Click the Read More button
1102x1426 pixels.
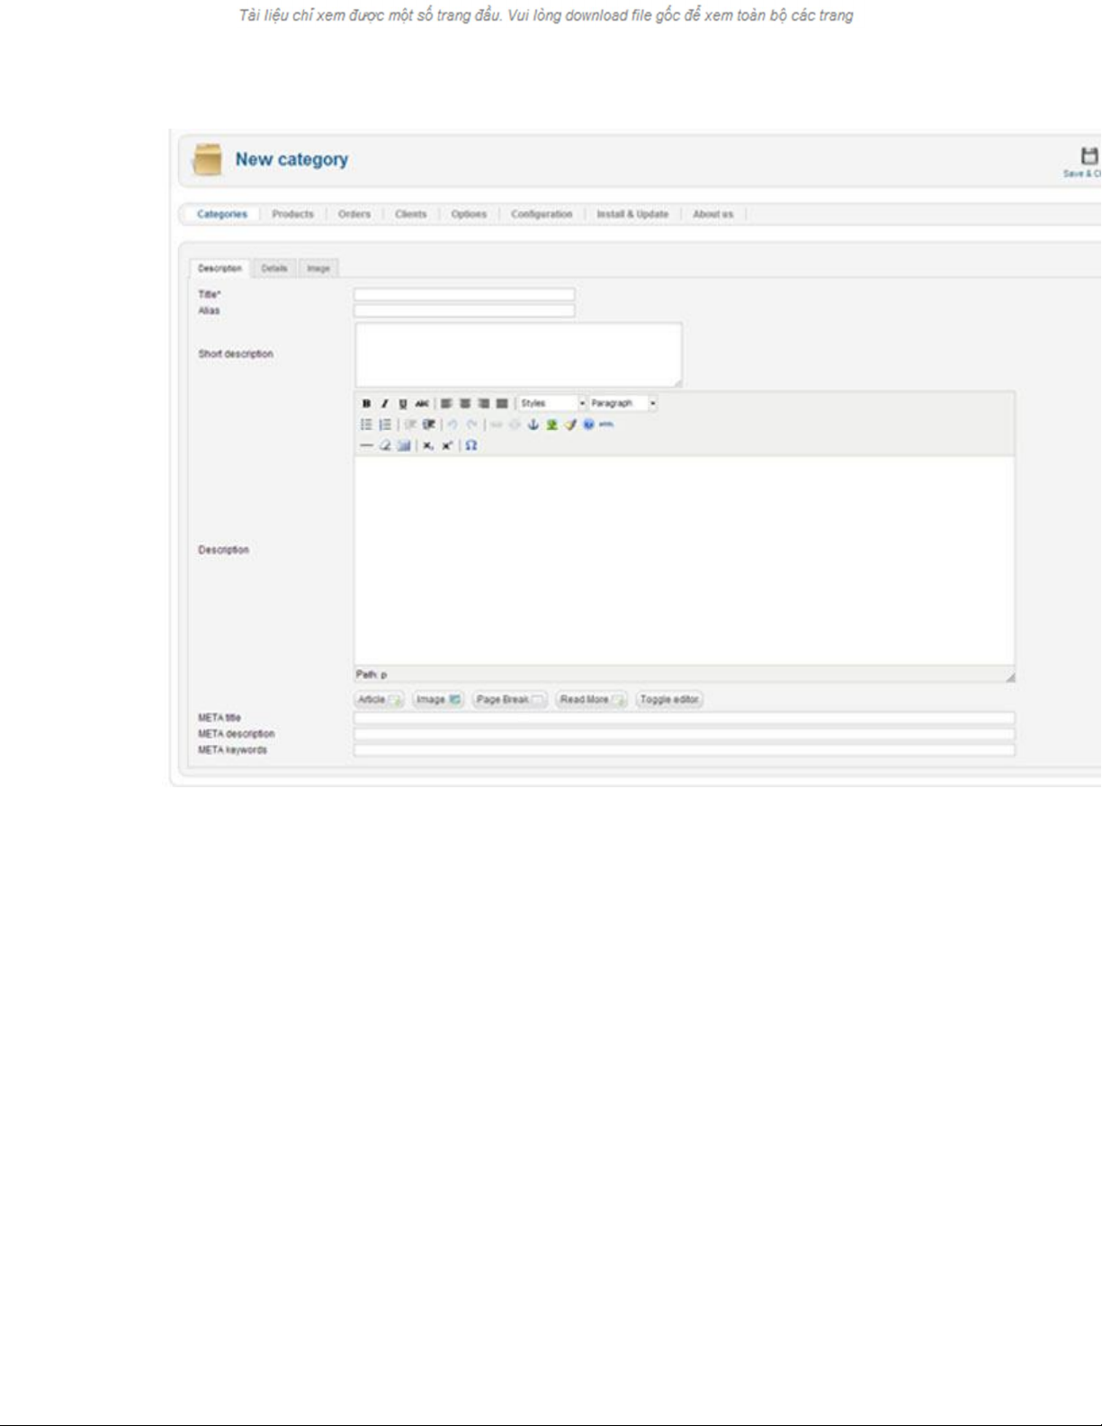(591, 700)
